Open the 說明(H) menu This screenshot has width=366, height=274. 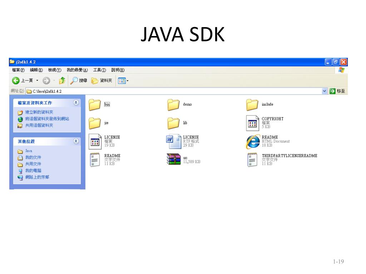click(x=118, y=70)
